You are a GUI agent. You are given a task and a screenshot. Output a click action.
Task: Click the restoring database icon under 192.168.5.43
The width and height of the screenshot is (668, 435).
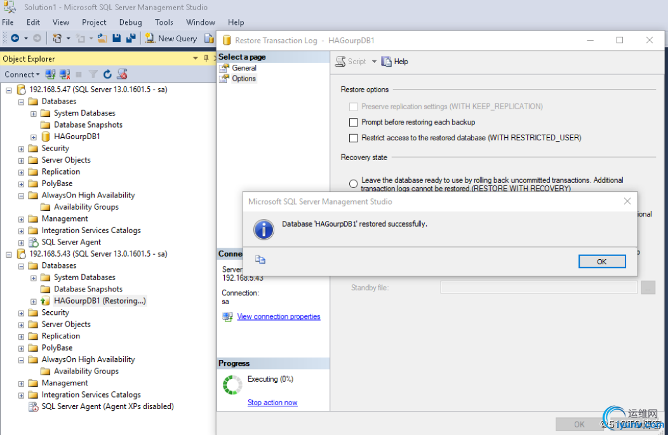(45, 301)
